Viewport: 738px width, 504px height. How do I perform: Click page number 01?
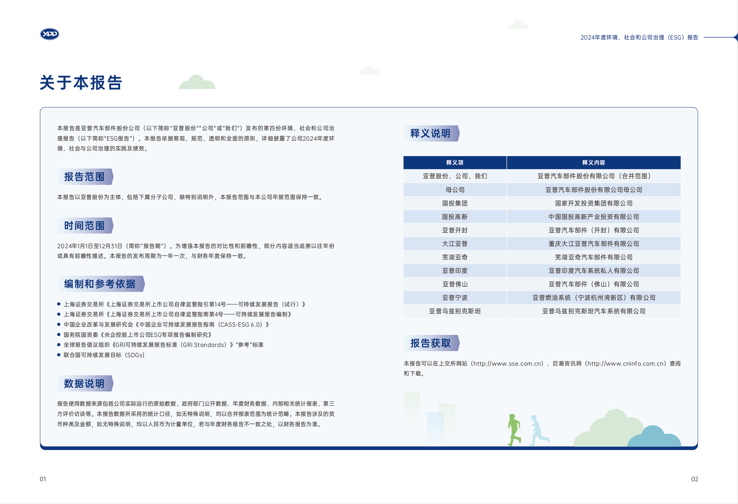click(x=43, y=479)
